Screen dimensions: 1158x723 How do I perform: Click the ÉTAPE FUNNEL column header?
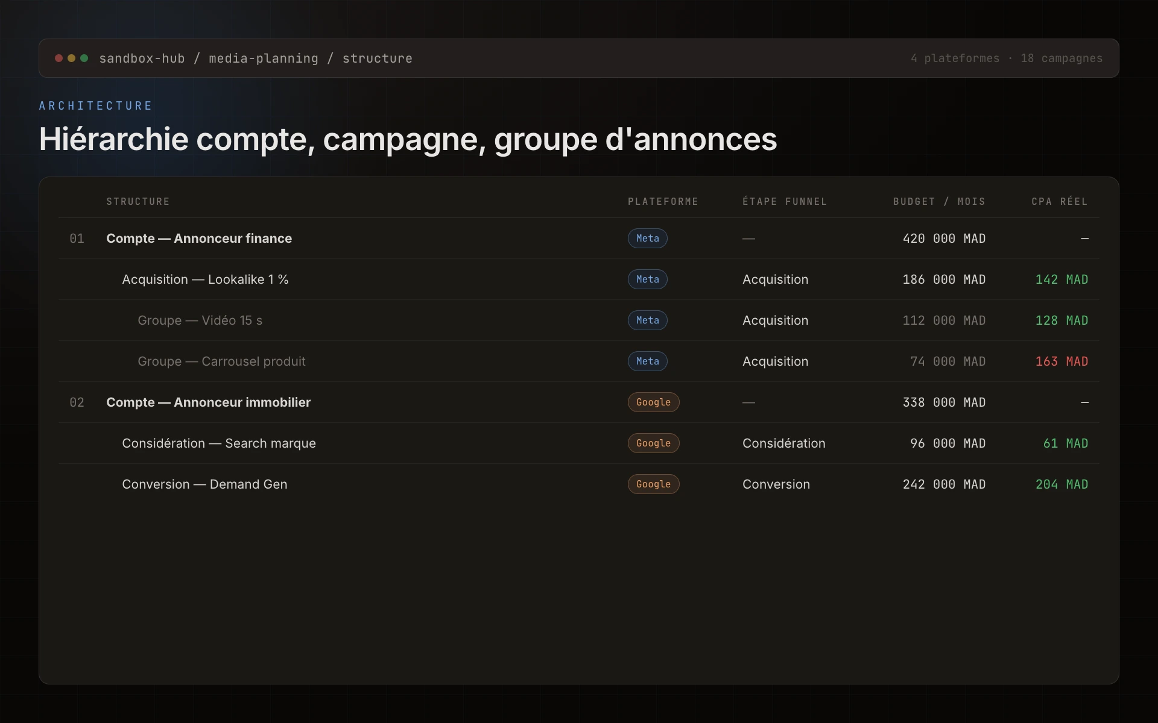(x=785, y=201)
